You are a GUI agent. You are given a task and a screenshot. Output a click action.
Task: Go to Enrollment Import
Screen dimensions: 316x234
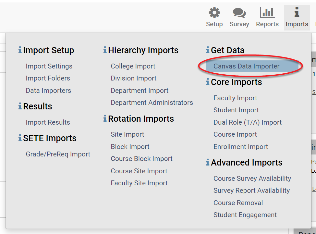point(241,147)
